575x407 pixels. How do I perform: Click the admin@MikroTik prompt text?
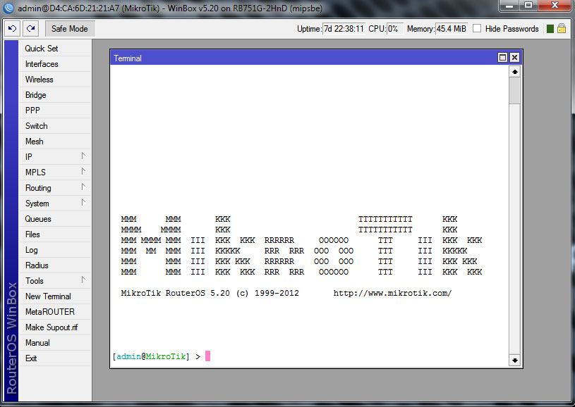tap(151, 356)
